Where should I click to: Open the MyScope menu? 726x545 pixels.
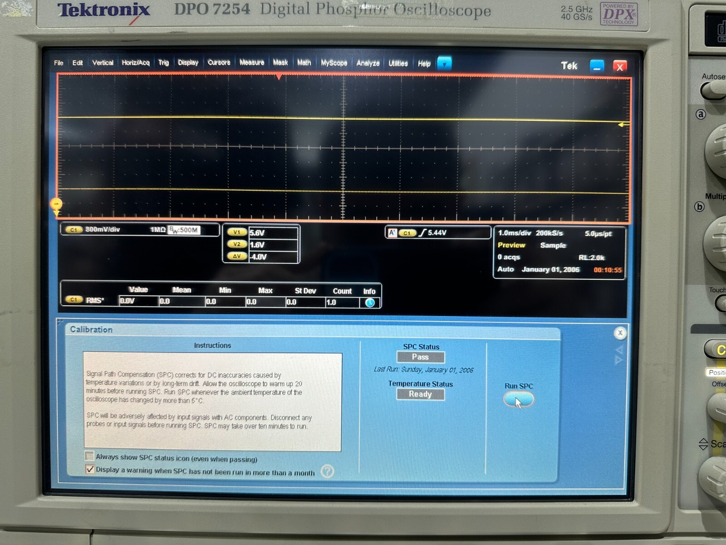click(x=334, y=63)
